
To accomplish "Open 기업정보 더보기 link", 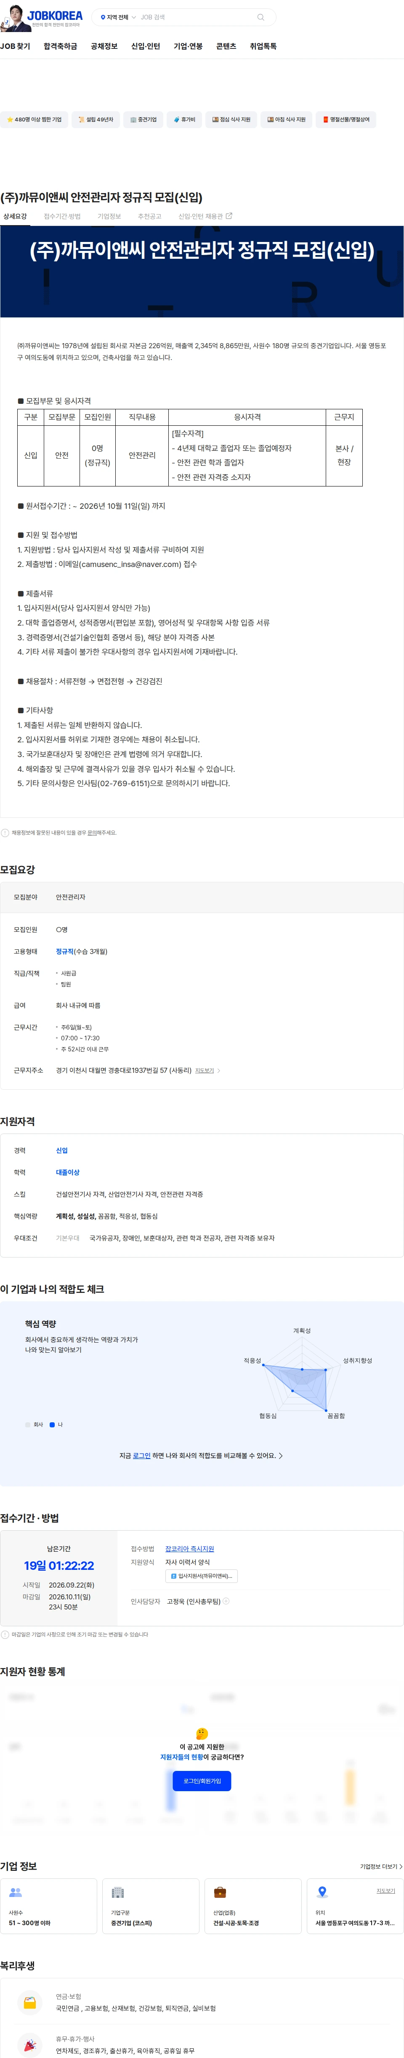I will [x=381, y=1867].
